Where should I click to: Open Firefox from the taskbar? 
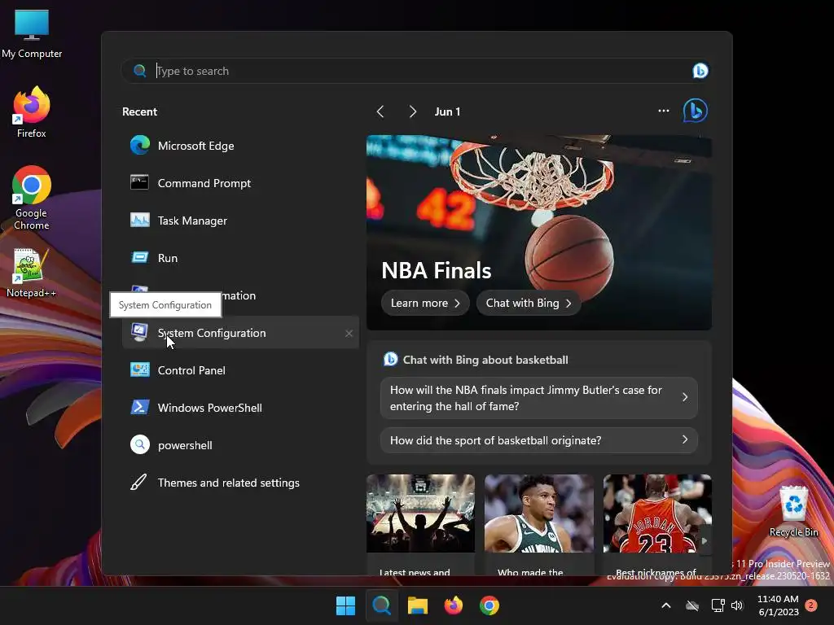pyautogui.click(x=453, y=605)
